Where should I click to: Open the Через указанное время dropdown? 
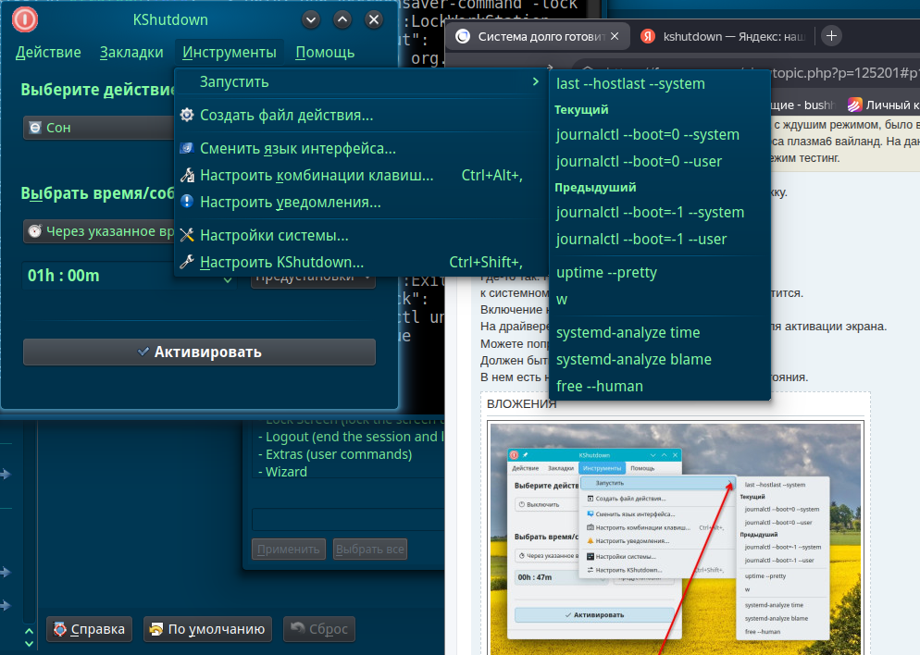click(x=98, y=231)
